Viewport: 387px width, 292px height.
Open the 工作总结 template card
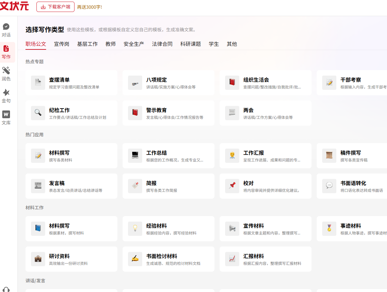click(168, 156)
